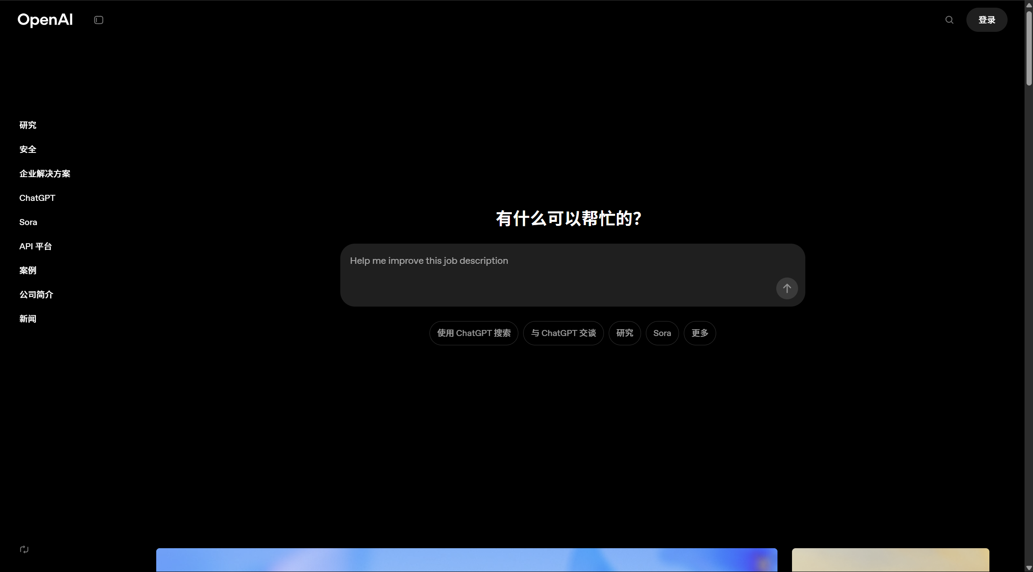Click the 使用 ChatGPT 搜索 chip

(x=474, y=333)
